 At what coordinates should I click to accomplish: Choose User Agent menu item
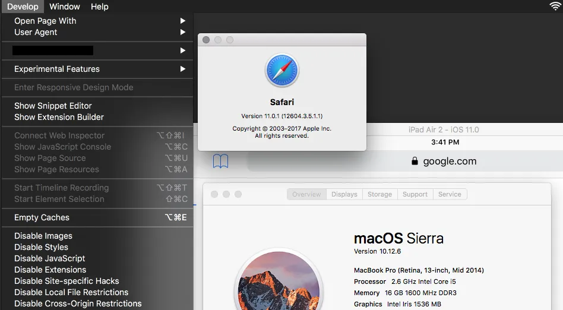coord(97,32)
